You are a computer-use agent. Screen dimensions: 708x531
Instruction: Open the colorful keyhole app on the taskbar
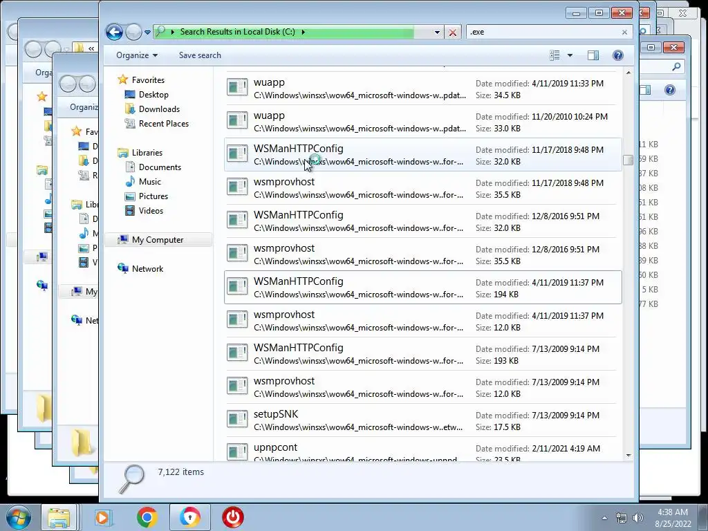pos(189,517)
